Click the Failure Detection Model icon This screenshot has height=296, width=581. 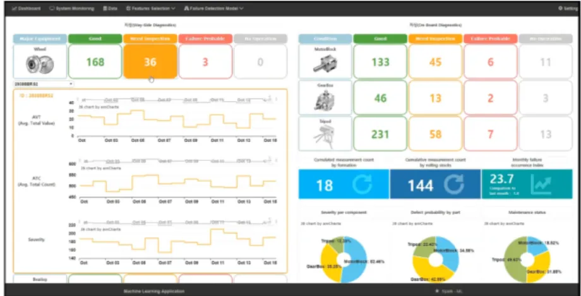(x=186, y=8)
